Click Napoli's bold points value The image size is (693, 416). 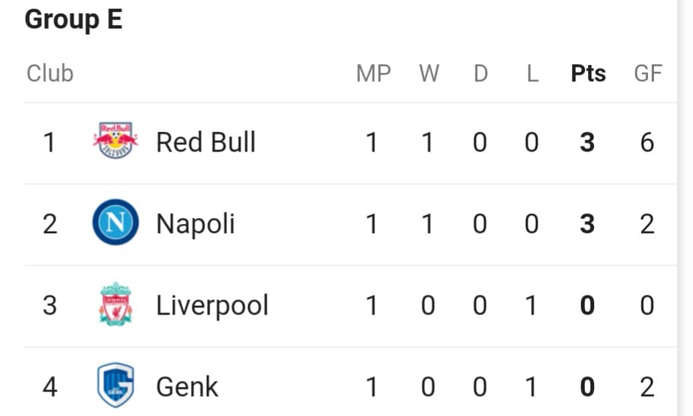(588, 224)
